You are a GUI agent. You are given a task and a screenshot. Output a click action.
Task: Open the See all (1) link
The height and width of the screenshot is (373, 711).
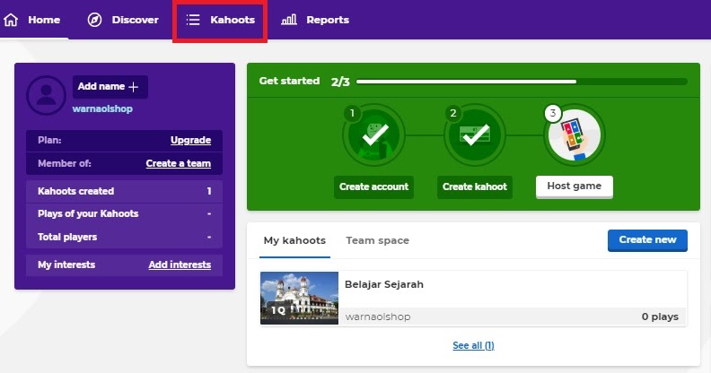click(473, 345)
